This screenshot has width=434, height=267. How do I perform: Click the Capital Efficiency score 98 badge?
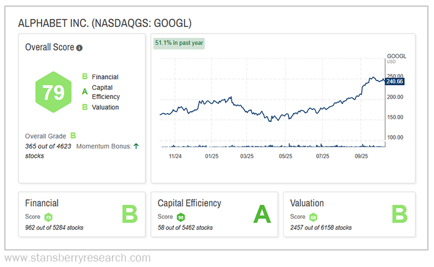180,217
